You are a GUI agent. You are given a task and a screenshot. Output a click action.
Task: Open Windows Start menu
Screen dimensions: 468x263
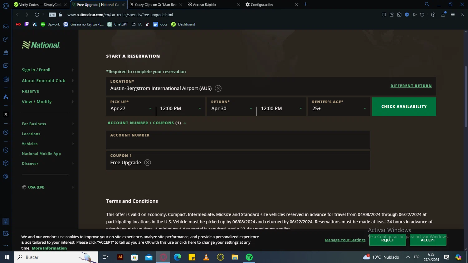point(7,257)
